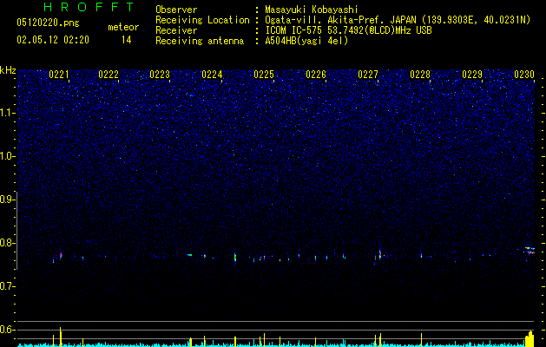The image size is (546, 347).
Task: Click the meteor count 14
Action: pyautogui.click(x=127, y=40)
